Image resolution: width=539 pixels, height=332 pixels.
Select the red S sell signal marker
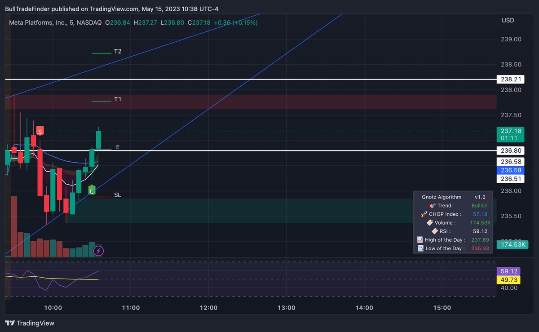pos(40,131)
